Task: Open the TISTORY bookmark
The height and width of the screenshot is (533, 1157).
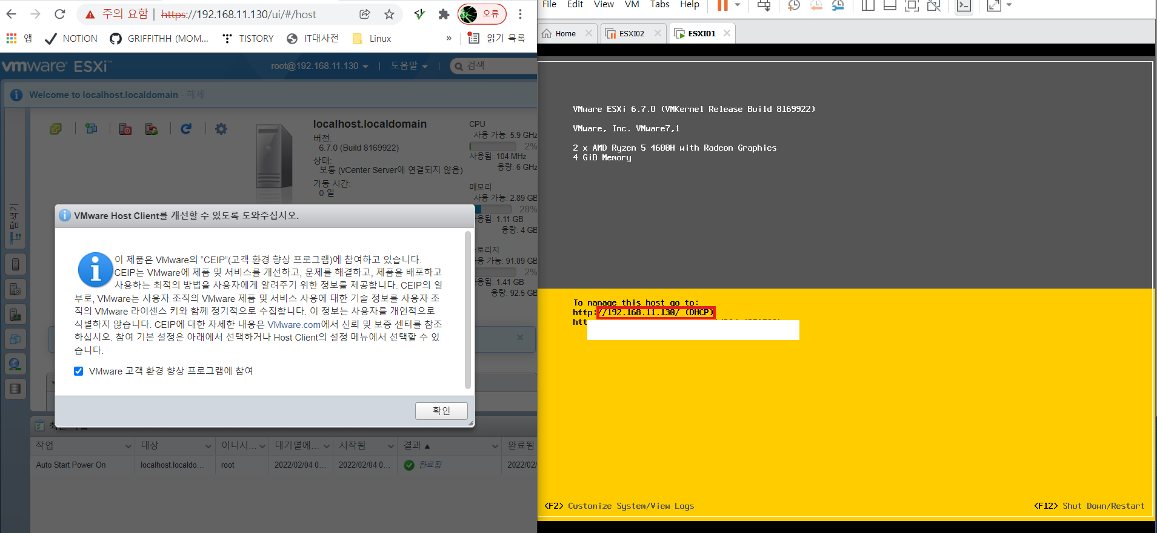Action: coord(248,38)
